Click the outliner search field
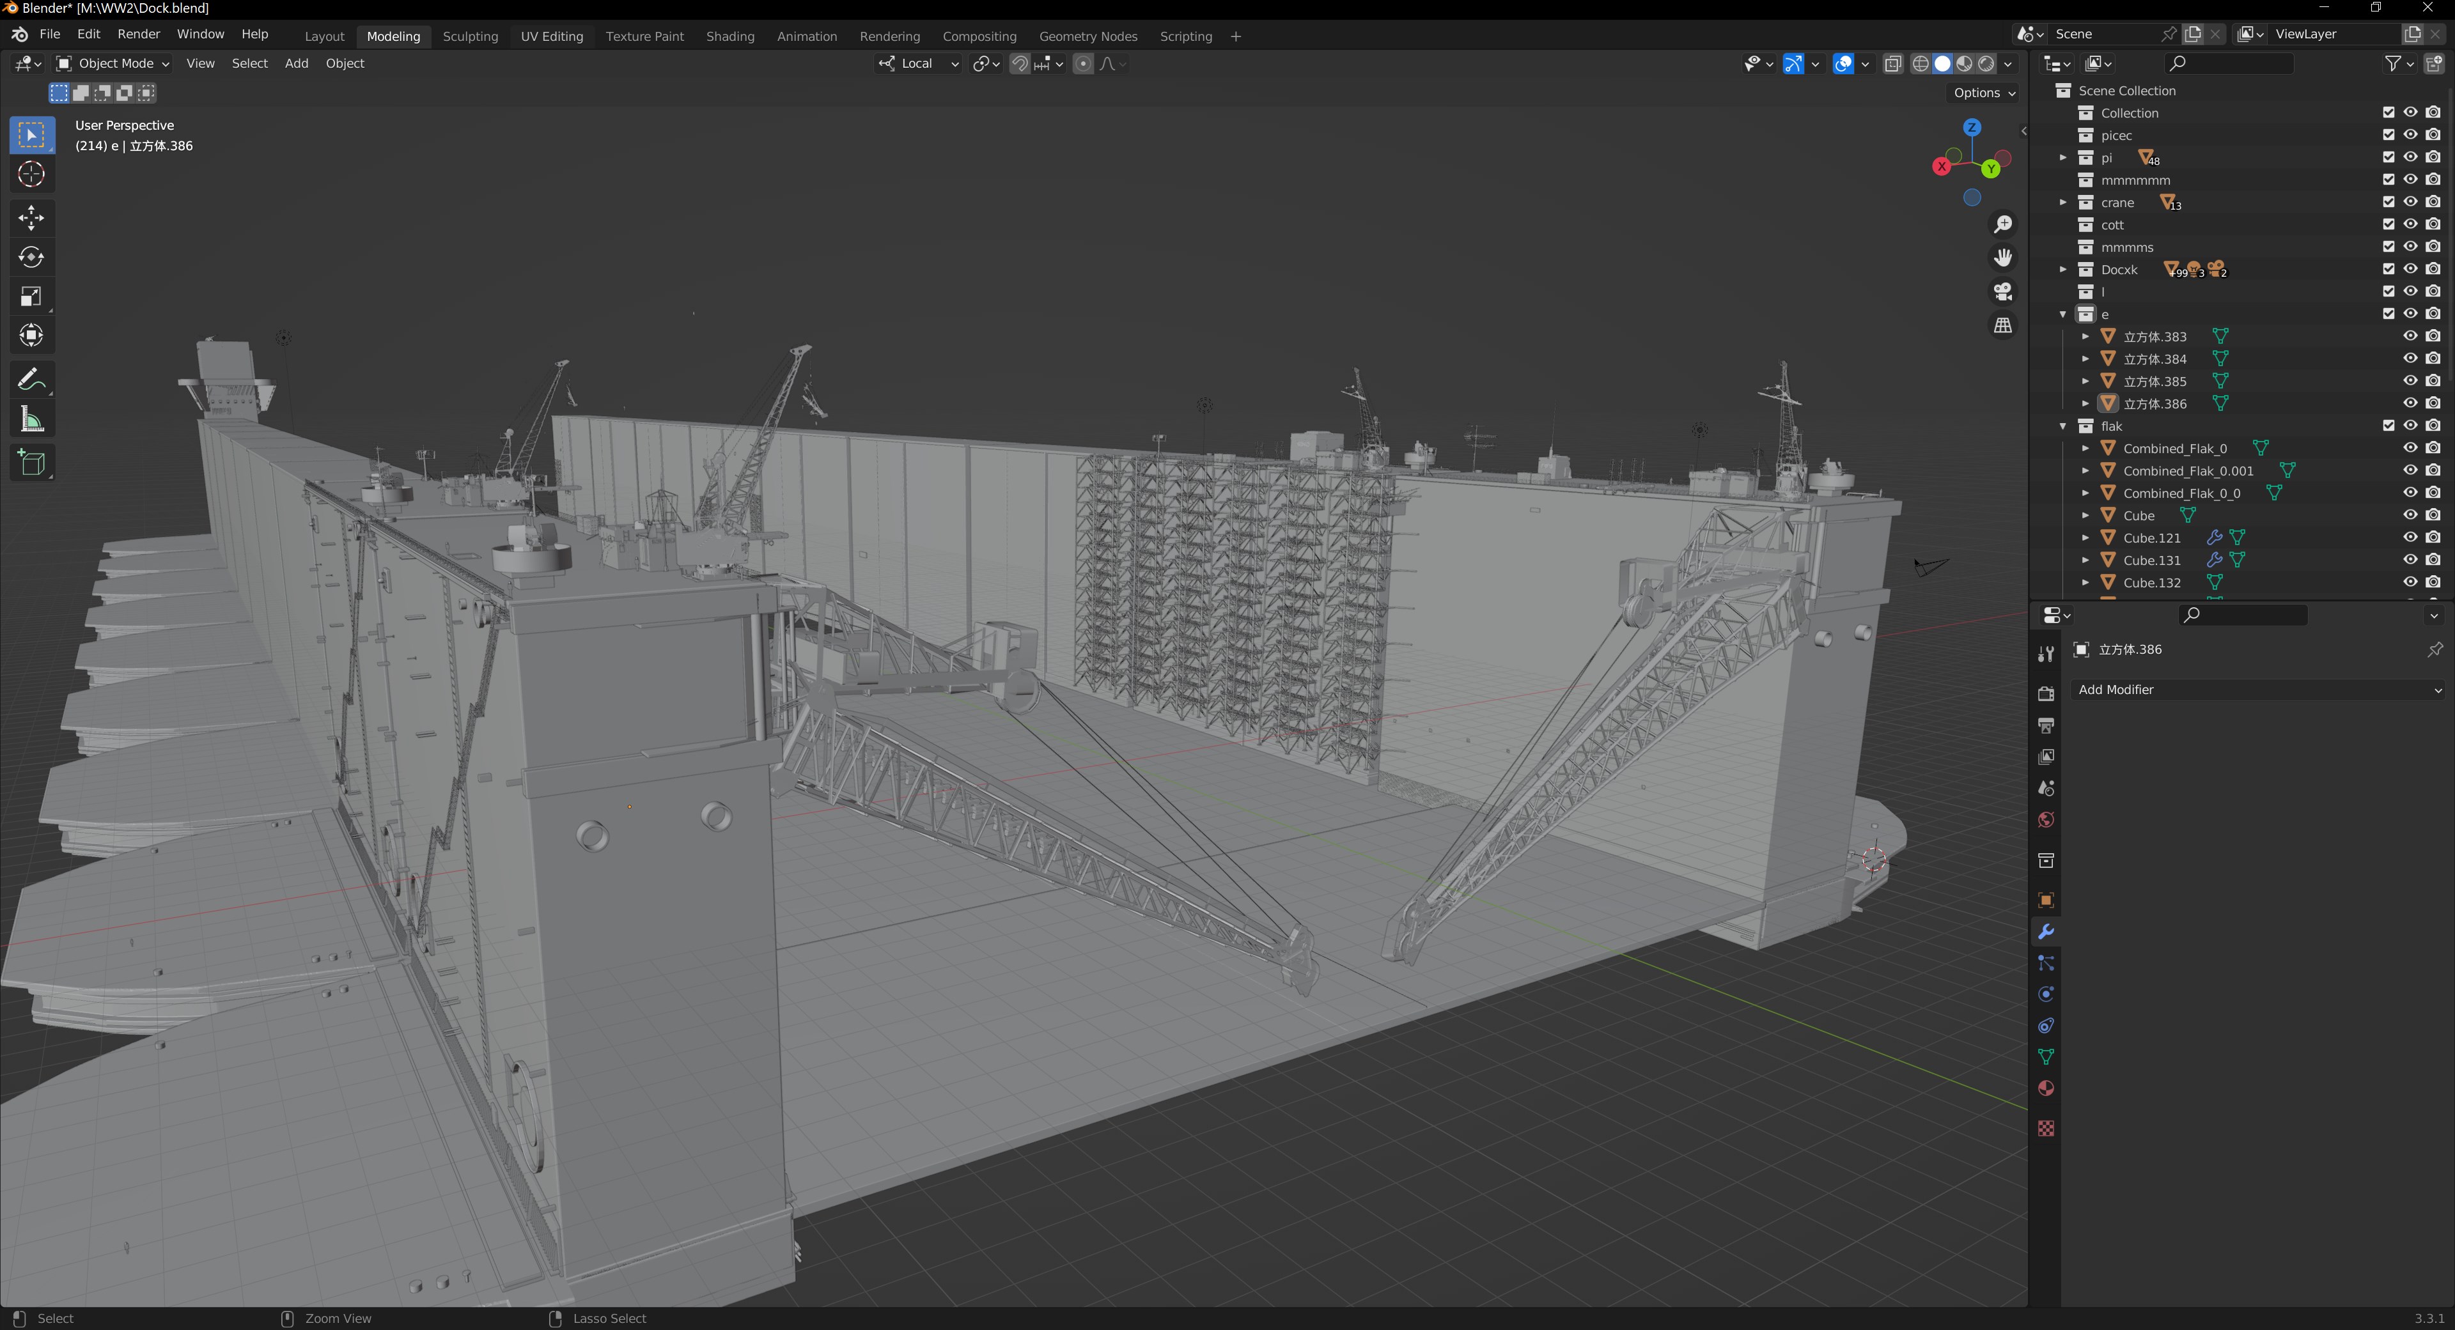Screen dimensions: 2455x1330 coord(2230,64)
